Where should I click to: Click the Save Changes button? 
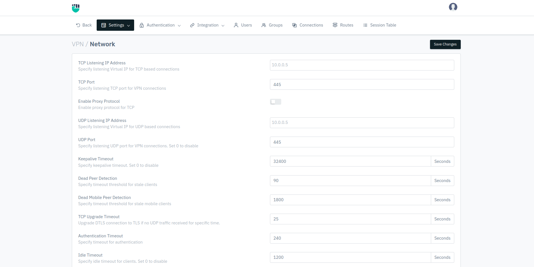445,44
